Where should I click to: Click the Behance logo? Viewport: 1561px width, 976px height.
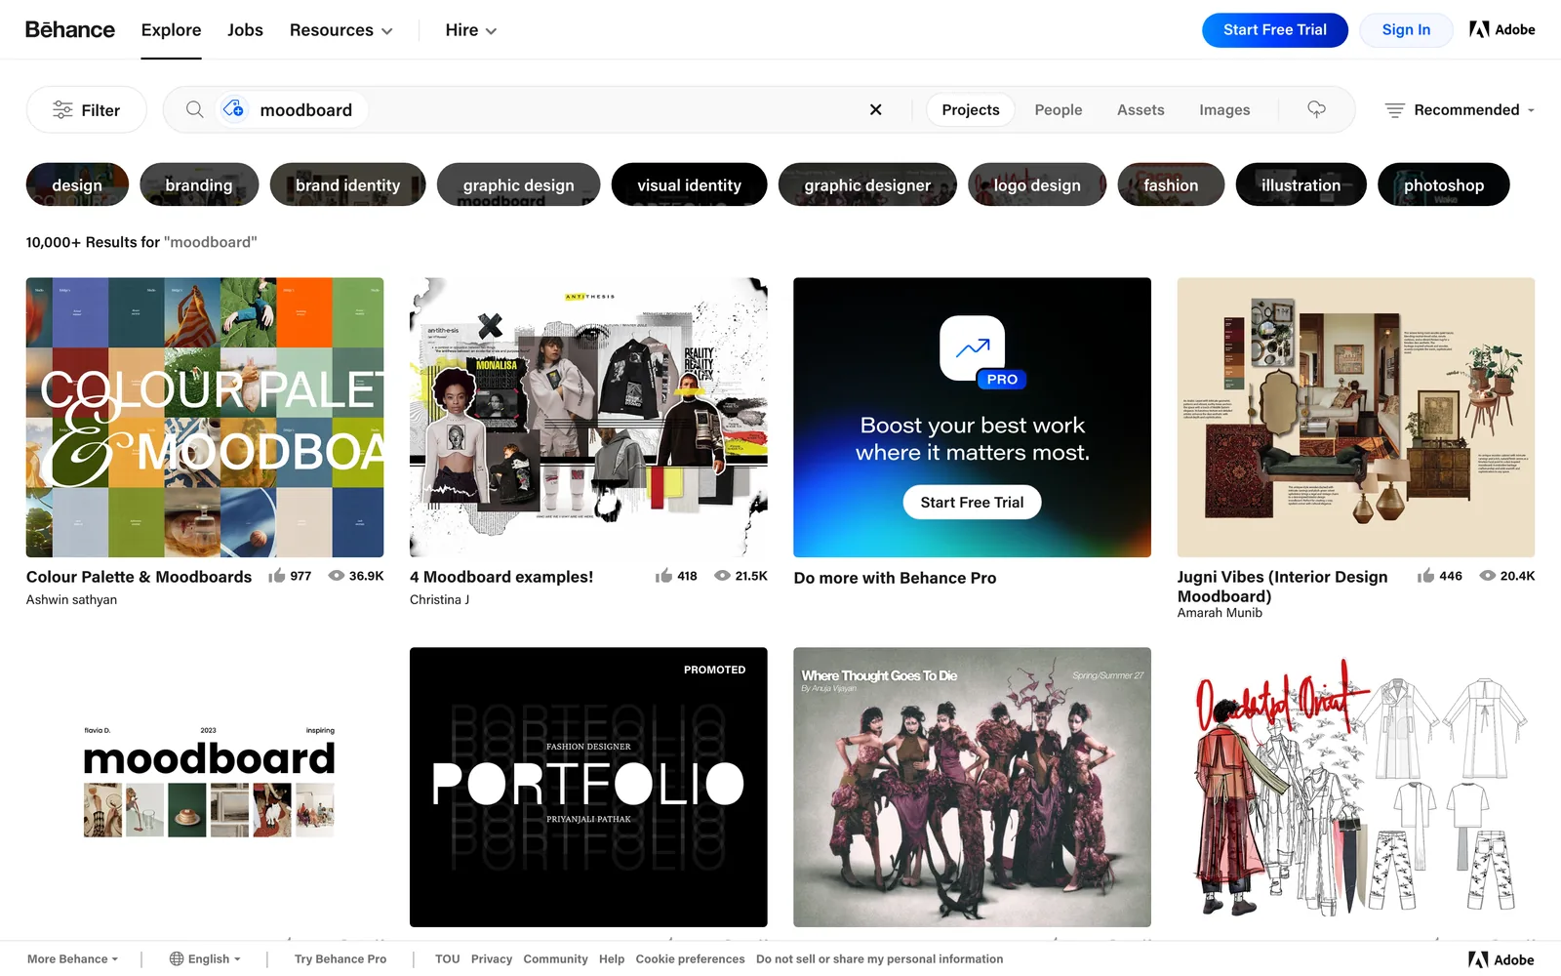tap(70, 30)
